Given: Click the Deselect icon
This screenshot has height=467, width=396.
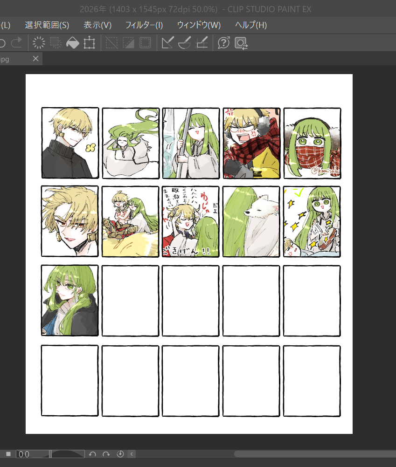Looking at the screenshot, I should coord(111,43).
